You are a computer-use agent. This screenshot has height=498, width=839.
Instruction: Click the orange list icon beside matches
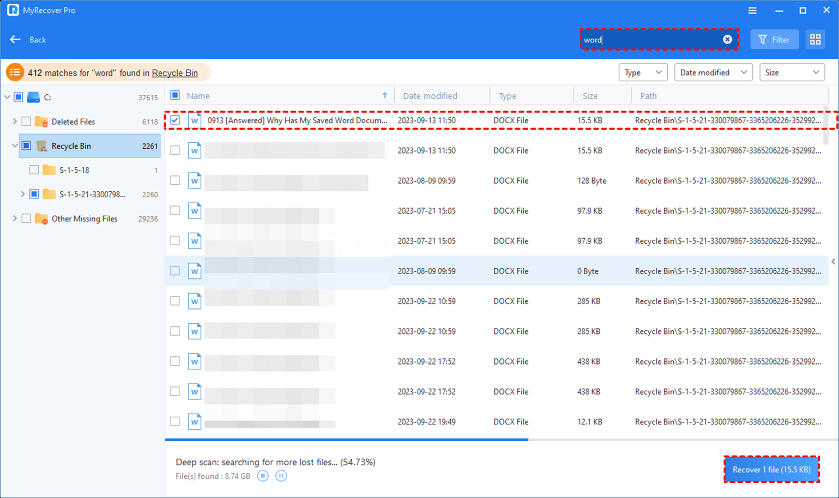tap(15, 72)
